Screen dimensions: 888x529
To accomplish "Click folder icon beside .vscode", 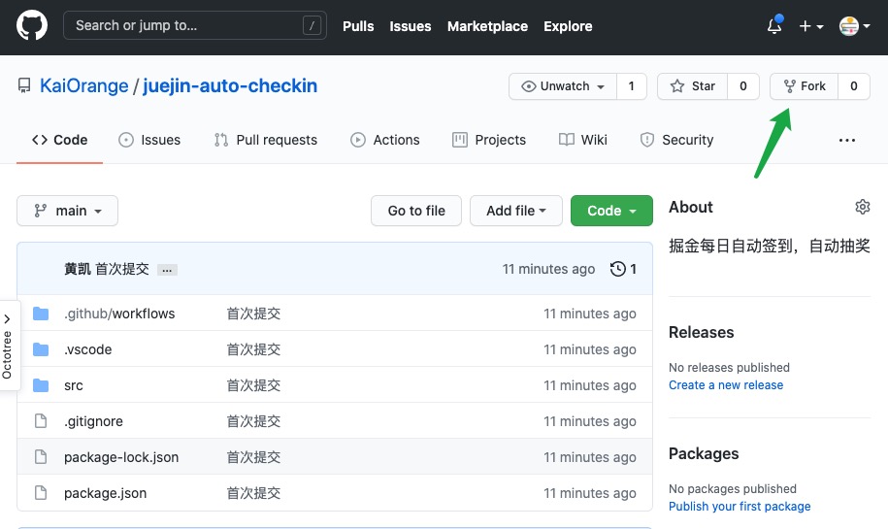I will coord(41,349).
